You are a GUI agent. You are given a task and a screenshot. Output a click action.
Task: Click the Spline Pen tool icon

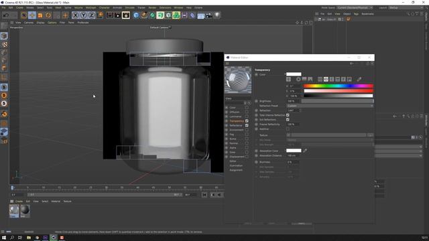(144, 15)
